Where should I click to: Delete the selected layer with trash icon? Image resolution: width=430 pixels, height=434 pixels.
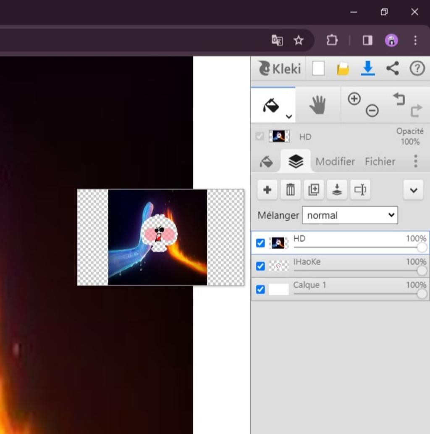point(291,190)
